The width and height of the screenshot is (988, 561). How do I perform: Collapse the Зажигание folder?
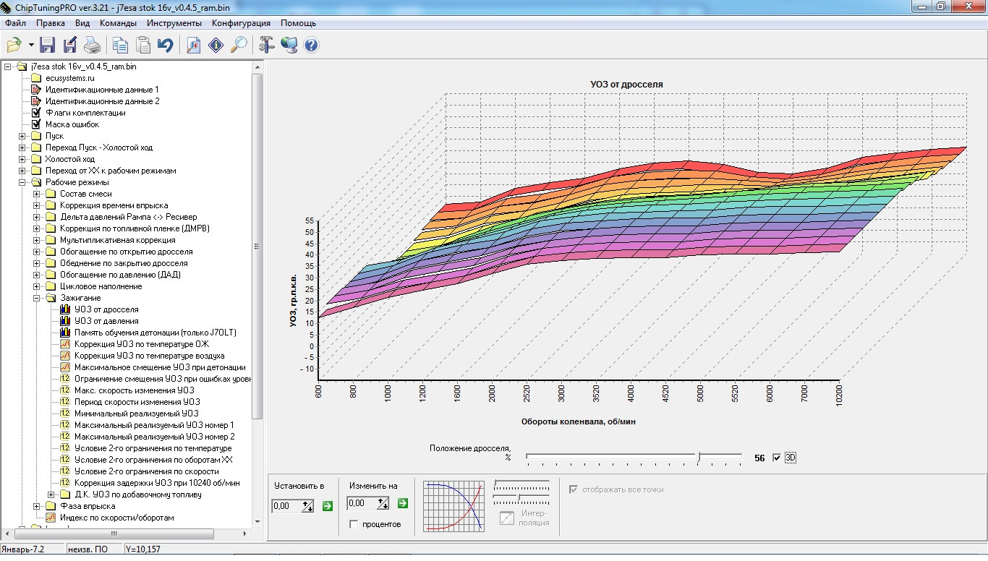pos(37,298)
